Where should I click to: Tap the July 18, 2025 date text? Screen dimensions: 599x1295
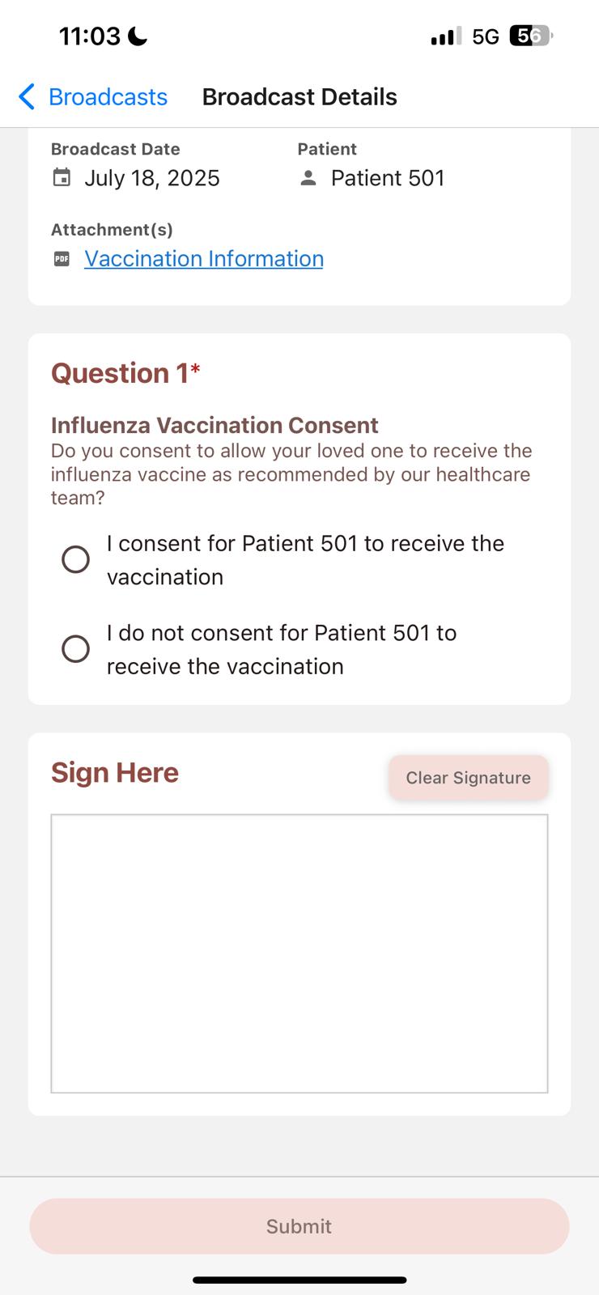tap(152, 178)
